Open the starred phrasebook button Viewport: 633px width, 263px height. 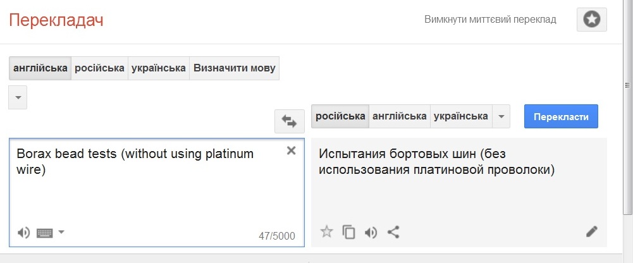[x=591, y=20]
